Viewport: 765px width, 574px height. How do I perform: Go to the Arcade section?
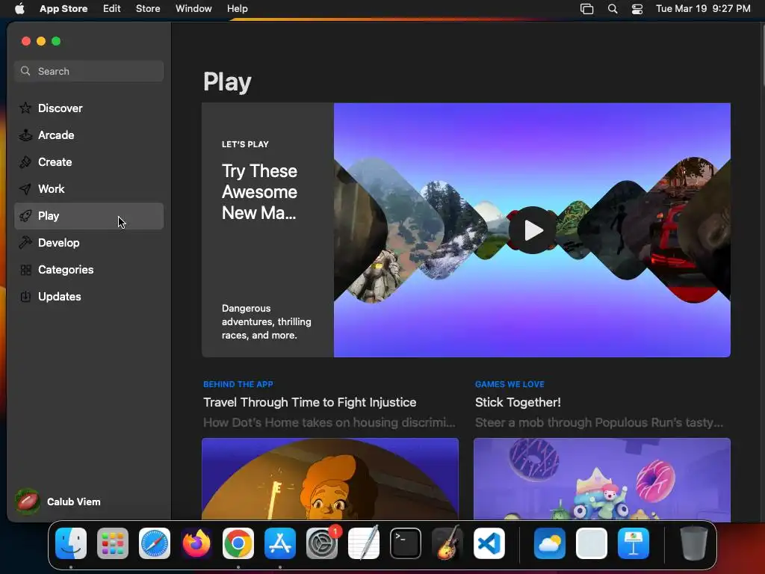pos(89,135)
